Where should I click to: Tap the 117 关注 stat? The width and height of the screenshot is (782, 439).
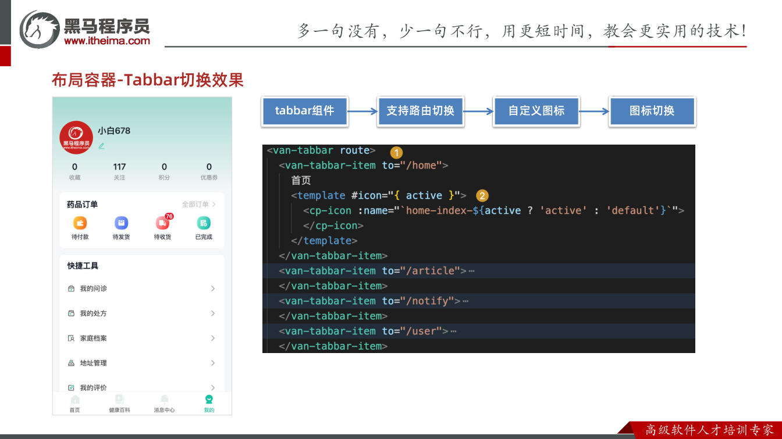(119, 171)
